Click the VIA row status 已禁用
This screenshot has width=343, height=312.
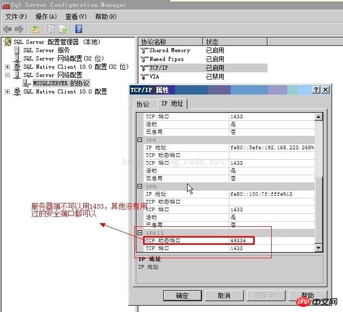tap(215, 76)
